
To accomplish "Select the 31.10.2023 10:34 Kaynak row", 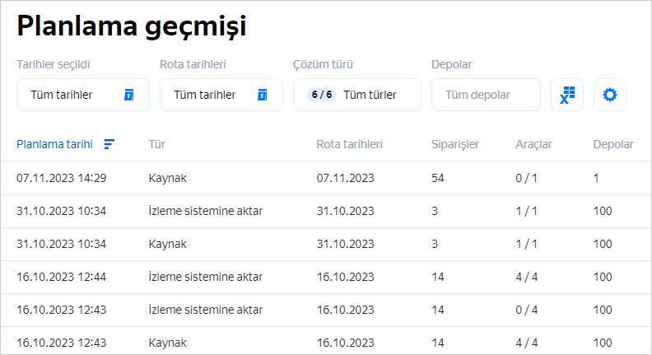I will [x=168, y=244].
